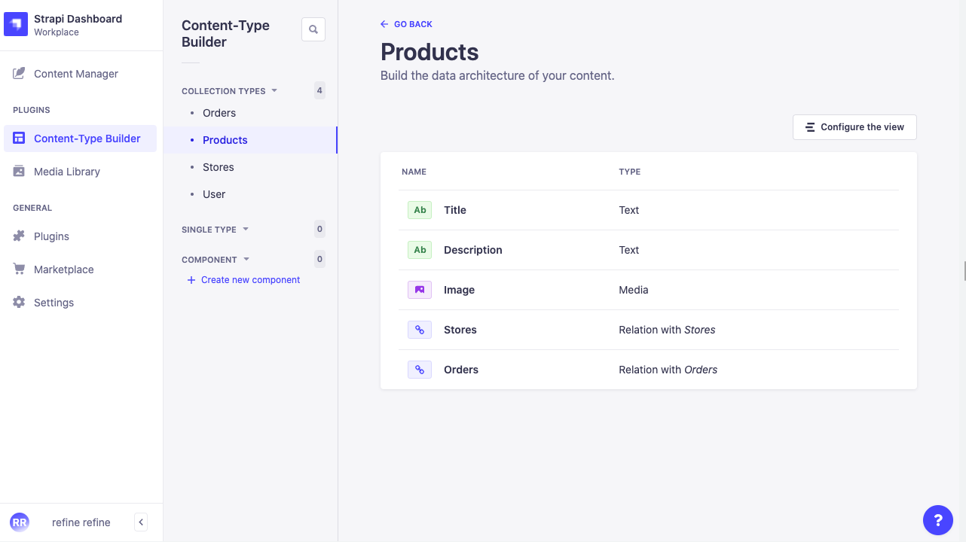The width and height of the screenshot is (966, 542).
Task: Expand the Component section
Action: 246,259
